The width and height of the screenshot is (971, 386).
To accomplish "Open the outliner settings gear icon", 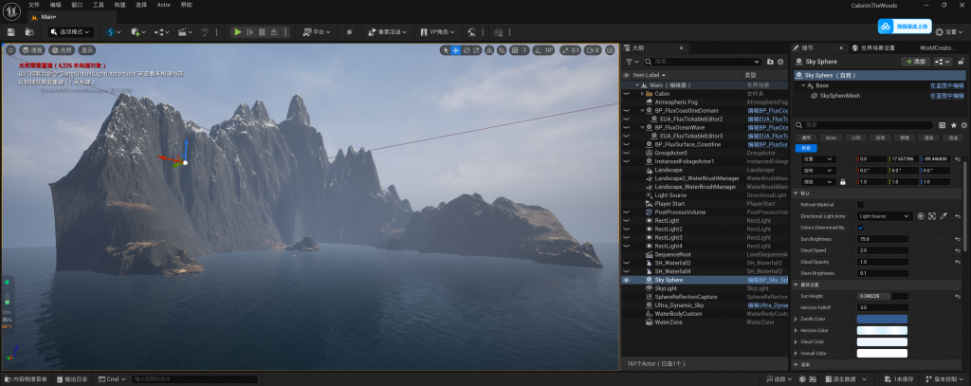I will 780,61.
